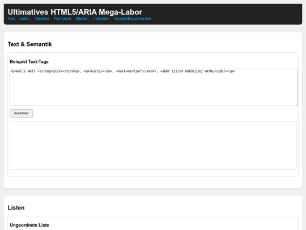The width and height of the screenshot is (306, 230).
Task: Click the Beispiel Text-Tags heading
Action: pyautogui.click(x=29, y=61)
